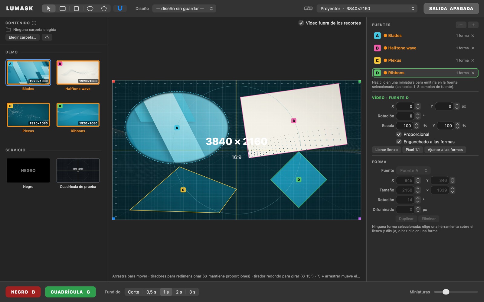
Task: Select the arrow pointer tool
Action: point(49,8)
